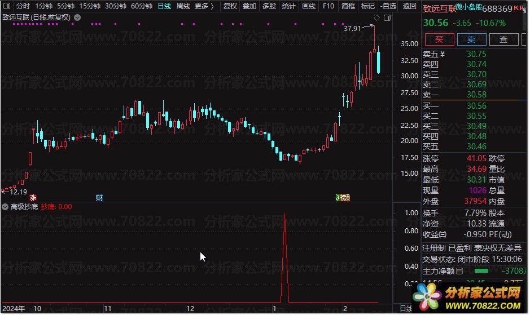Click the red 买 buy button
This screenshot has height=315, width=530.
click(x=439, y=39)
